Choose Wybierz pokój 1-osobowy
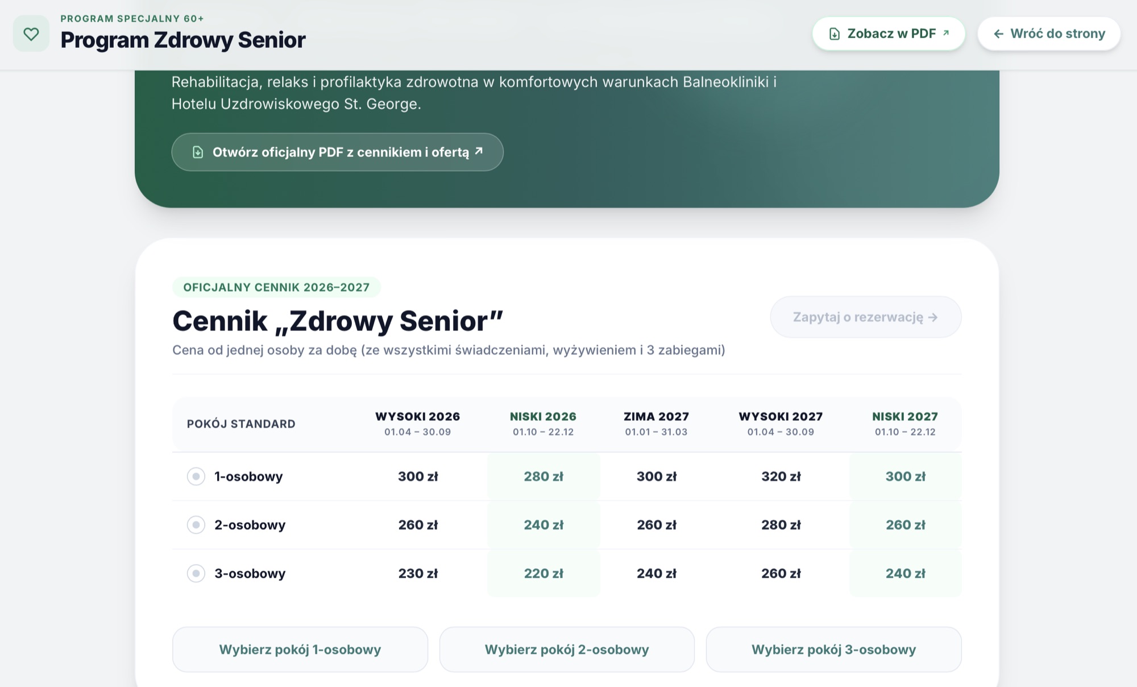 pos(300,649)
